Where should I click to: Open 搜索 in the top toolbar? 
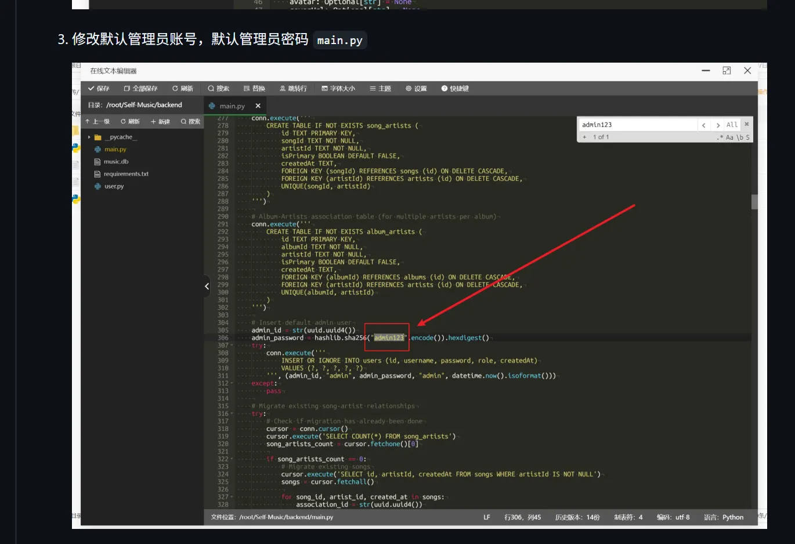point(219,89)
